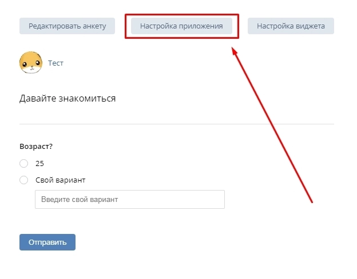Open Настройка приложения settings

pos(181,26)
